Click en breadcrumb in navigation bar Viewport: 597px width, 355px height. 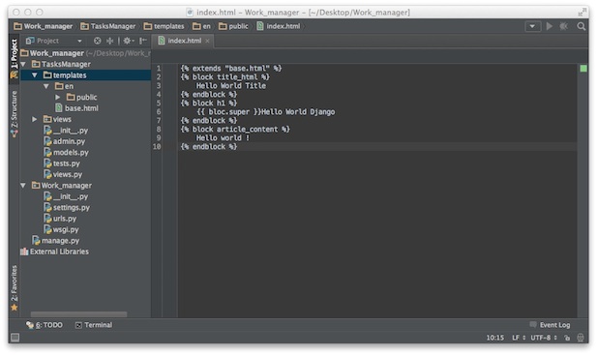coord(202,26)
